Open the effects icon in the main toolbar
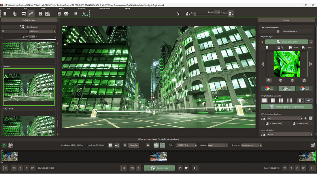Image resolution: width=317 pixels, height=177 pixels. pyautogui.click(x=31, y=14)
